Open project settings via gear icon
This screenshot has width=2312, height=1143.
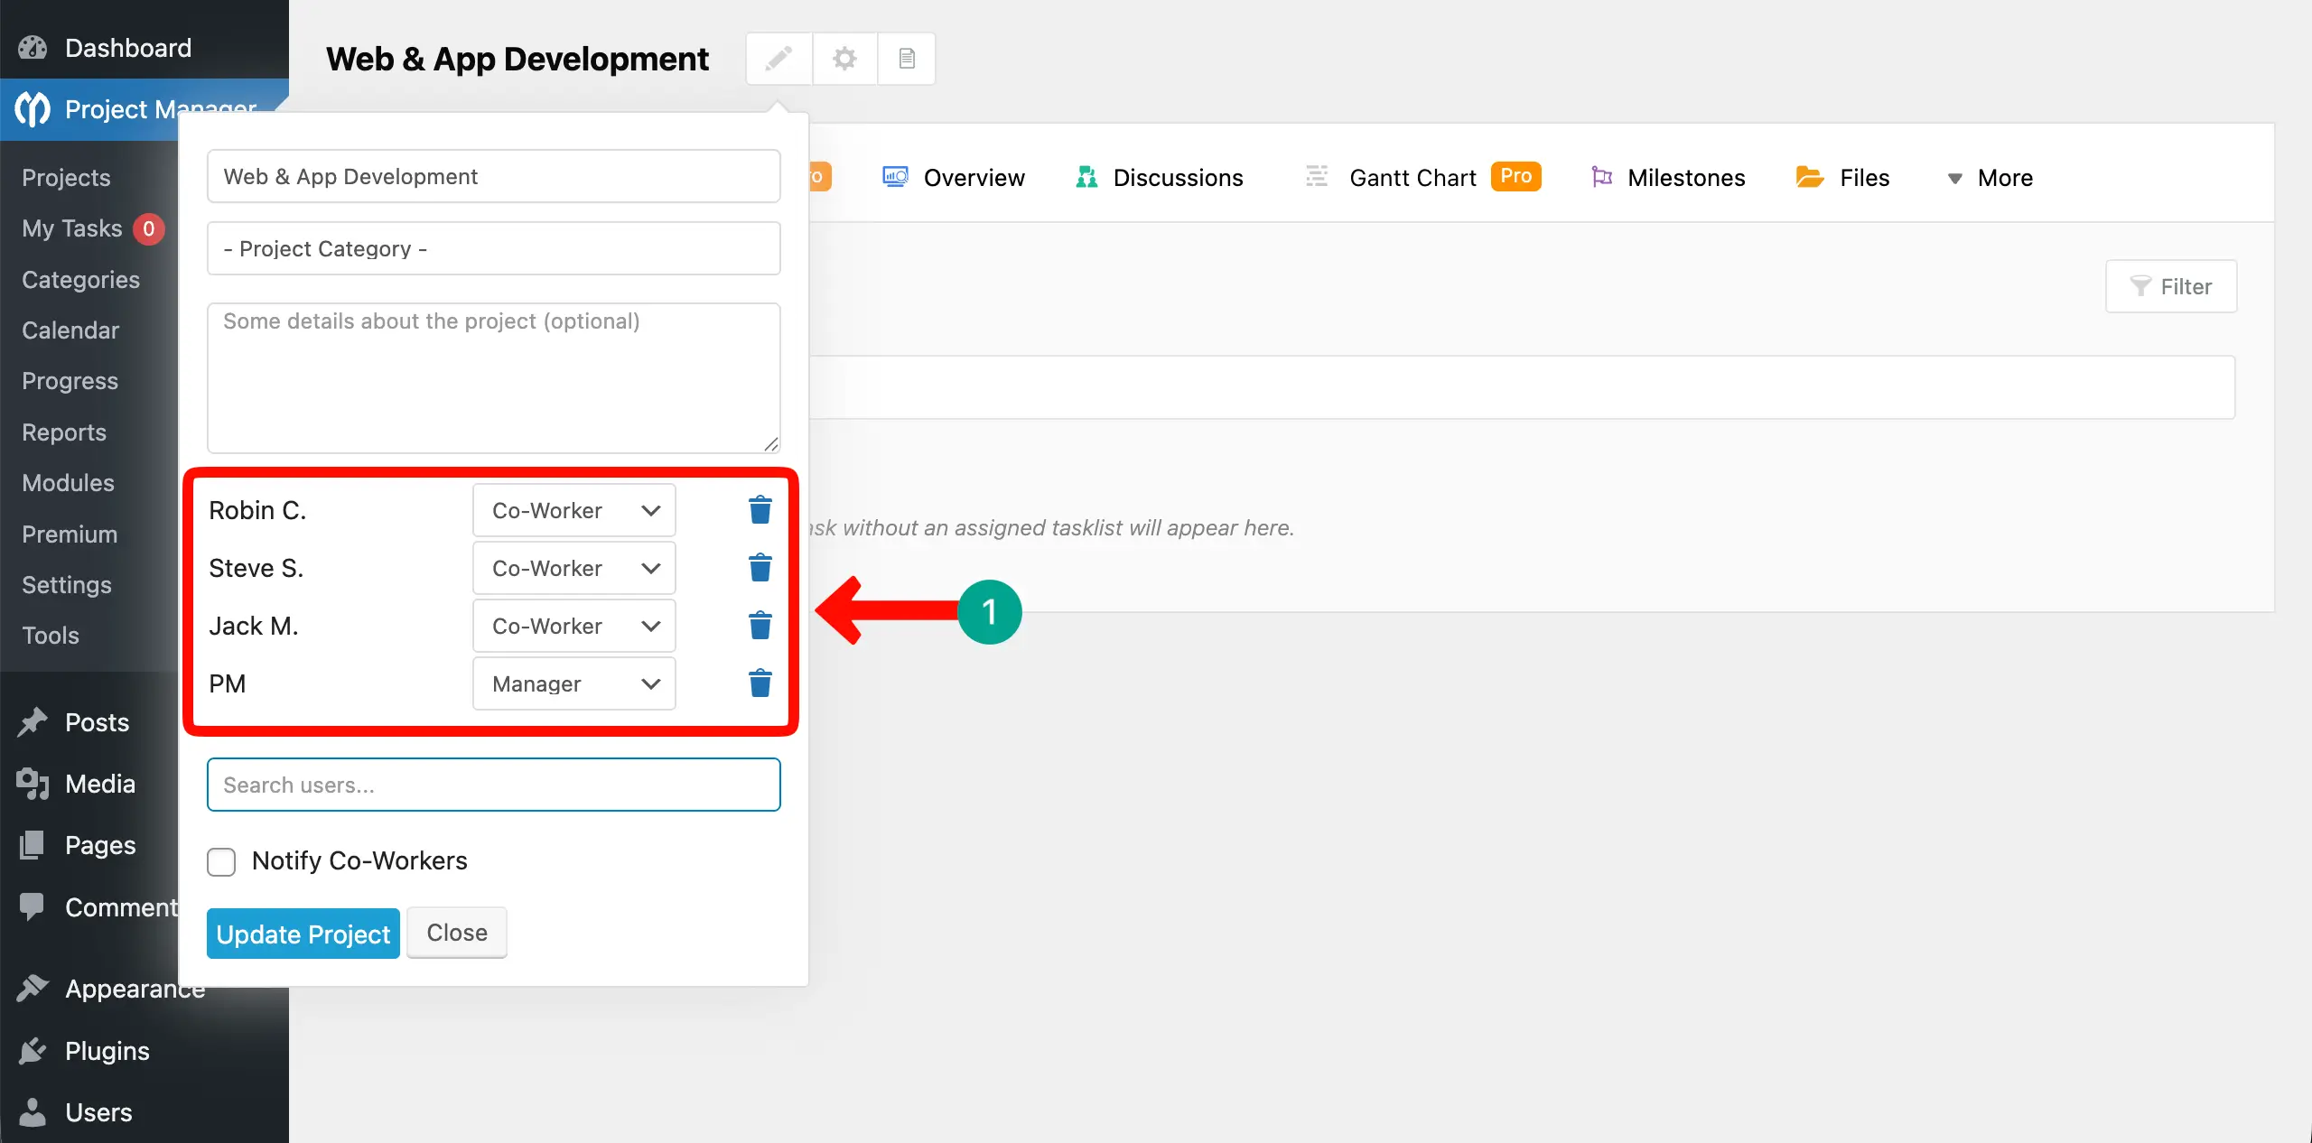844,58
